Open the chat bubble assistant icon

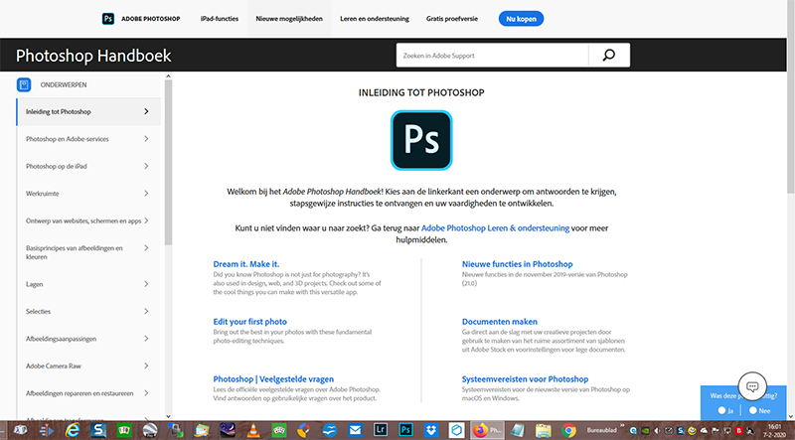tap(752, 386)
